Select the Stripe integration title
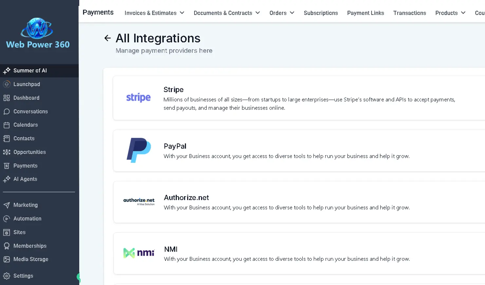This screenshot has height=285, width=485. (174, 90)
